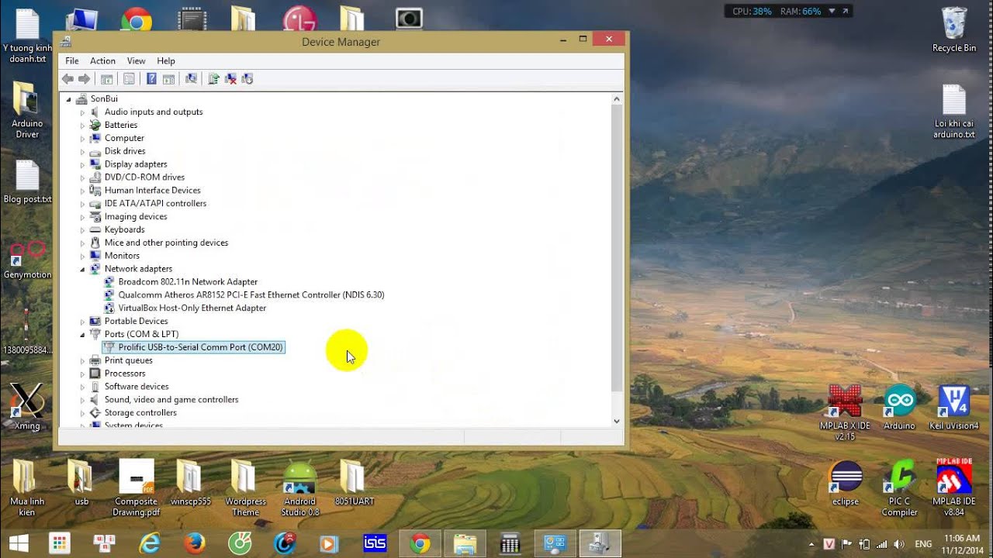Expand the Disk drives category
This screenshot has width=993, height=558.
click(x=82, y=152)
